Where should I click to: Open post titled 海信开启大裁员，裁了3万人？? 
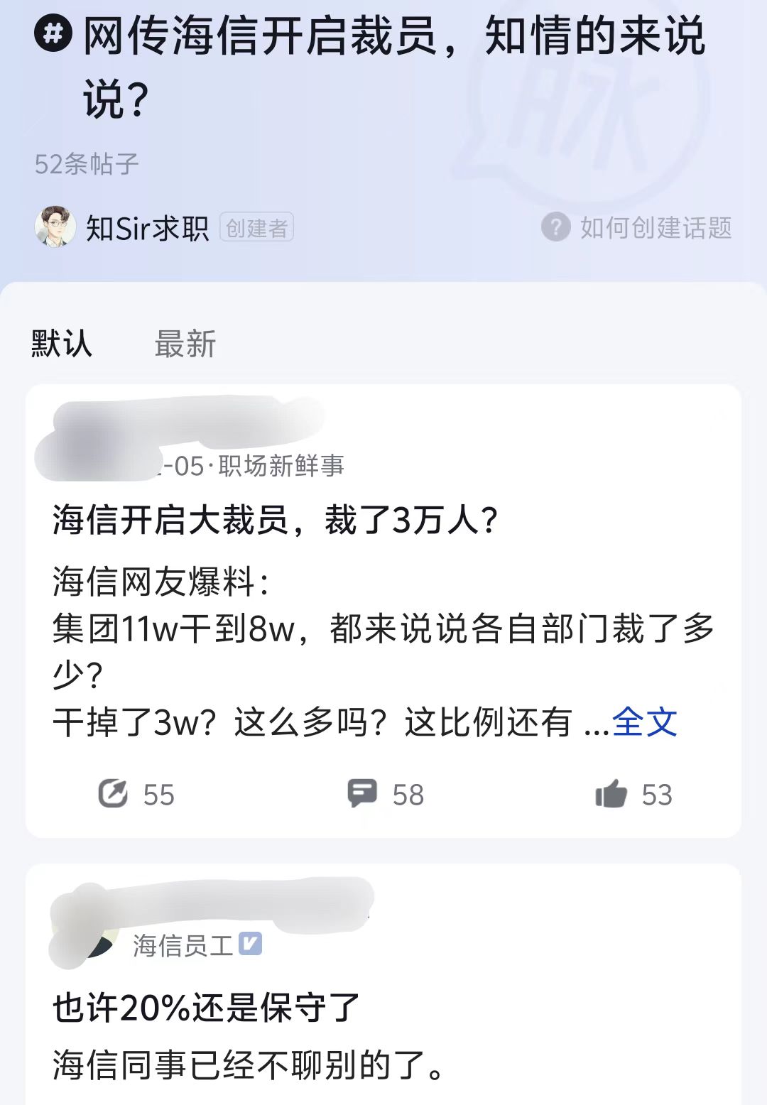click(x=276, y=520)
